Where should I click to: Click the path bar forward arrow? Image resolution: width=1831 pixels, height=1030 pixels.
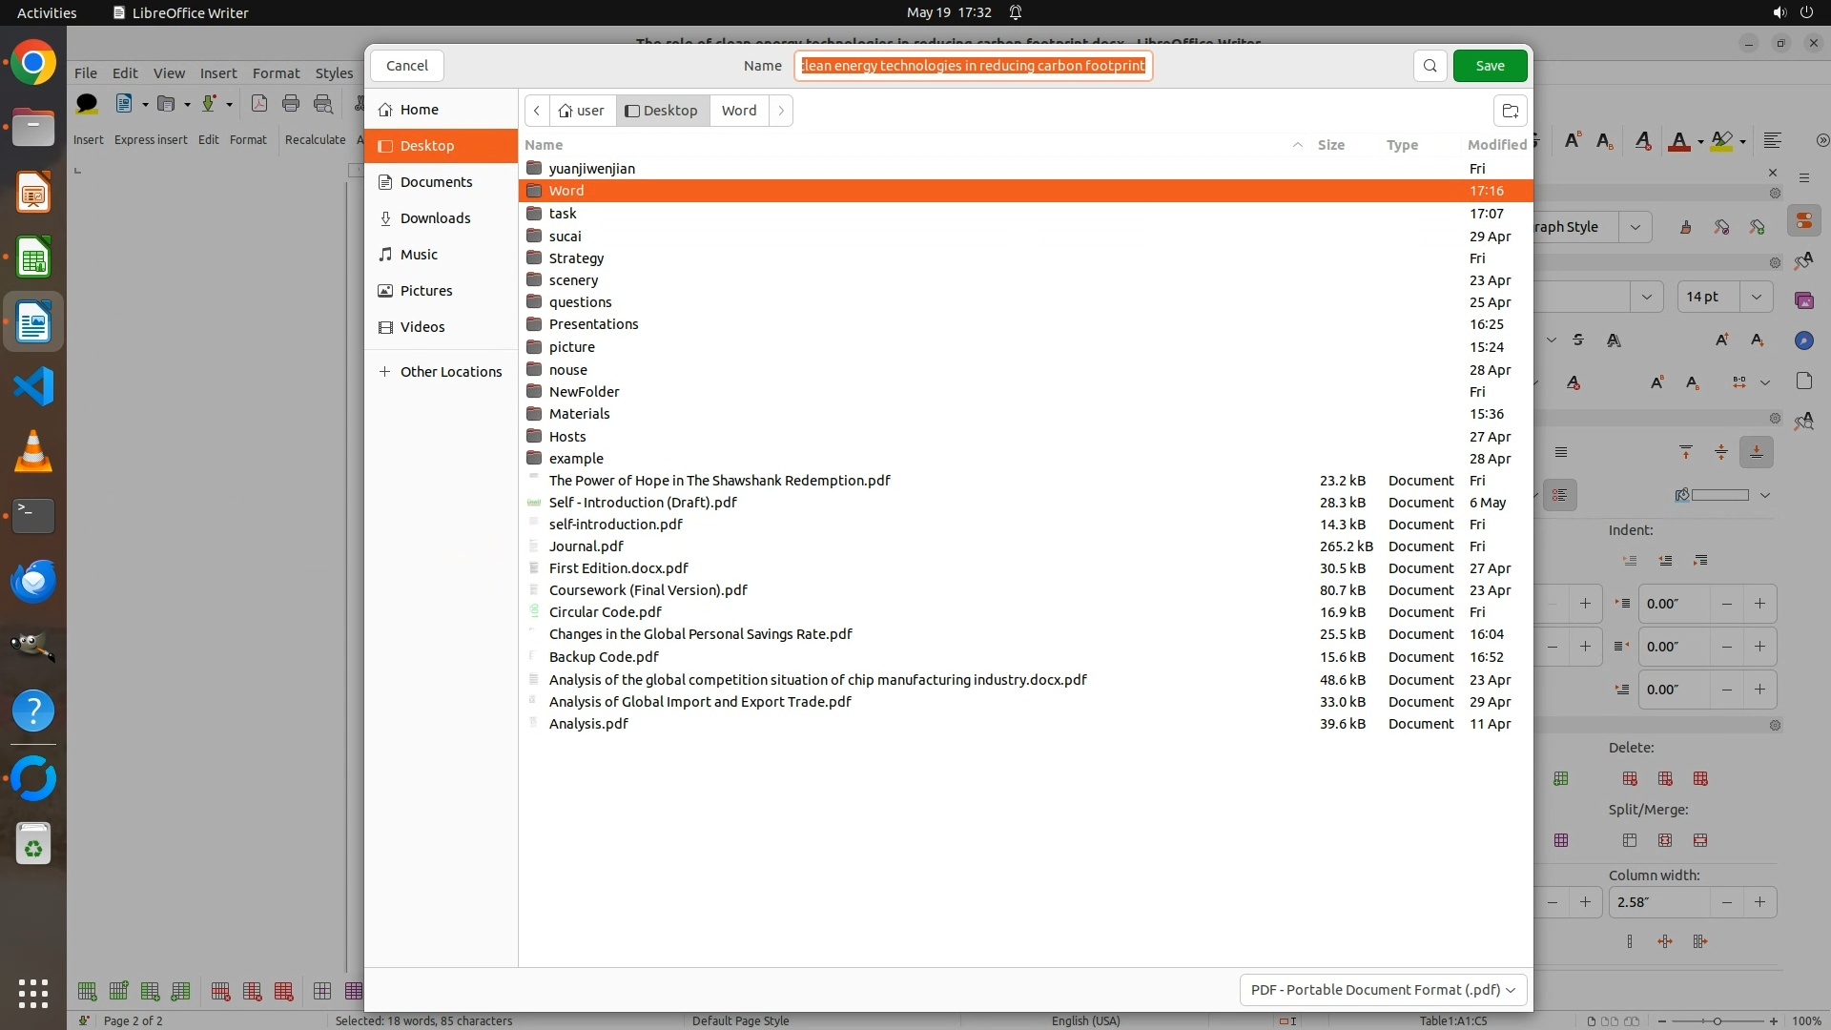pos(781,111)
